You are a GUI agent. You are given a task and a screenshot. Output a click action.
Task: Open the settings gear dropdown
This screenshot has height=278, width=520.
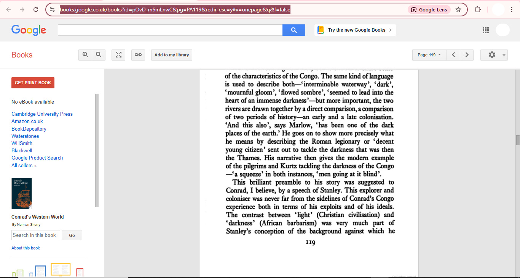click(494, 55)
